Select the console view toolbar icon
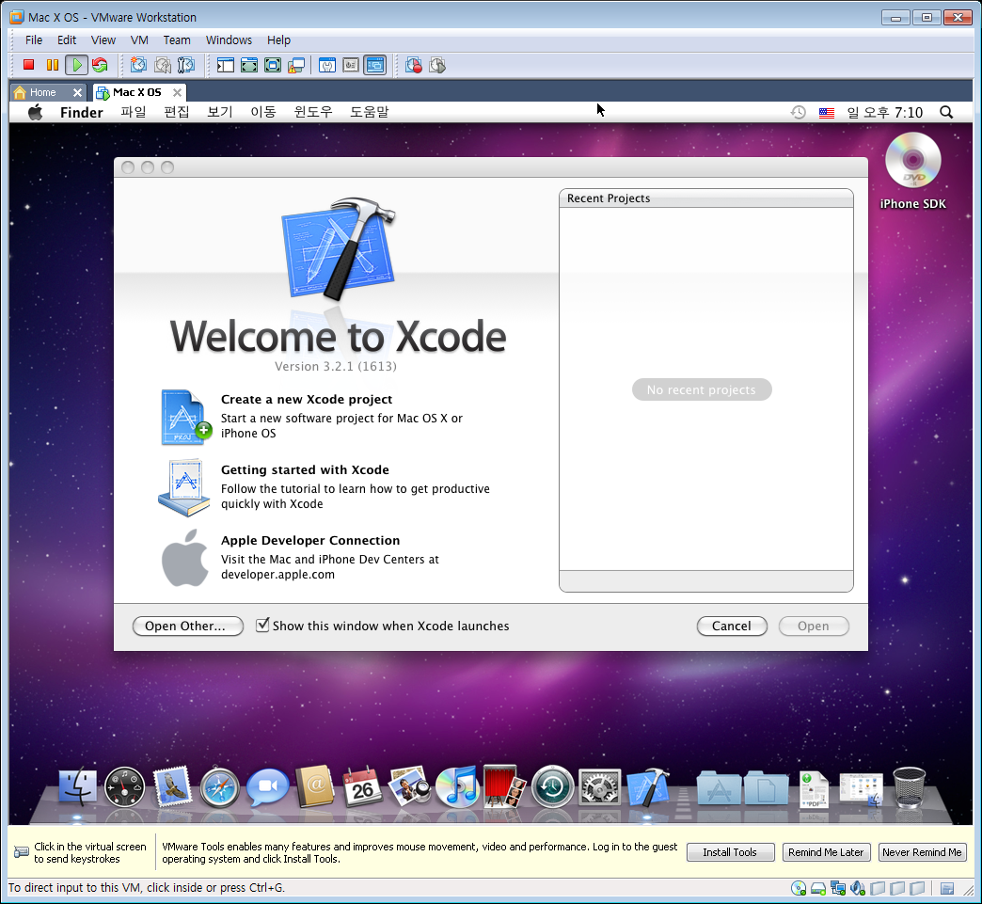 click(375, 65)
